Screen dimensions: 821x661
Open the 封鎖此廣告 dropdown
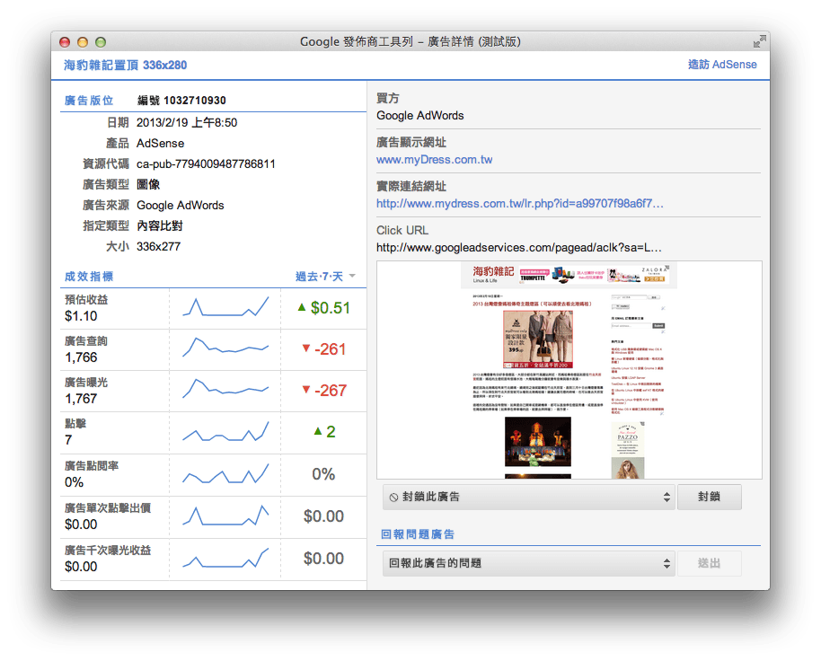[x=528, y=497]
